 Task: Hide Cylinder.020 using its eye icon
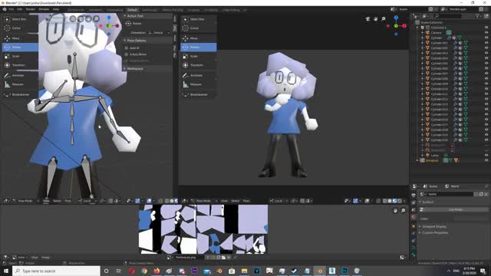coord(486,140)
